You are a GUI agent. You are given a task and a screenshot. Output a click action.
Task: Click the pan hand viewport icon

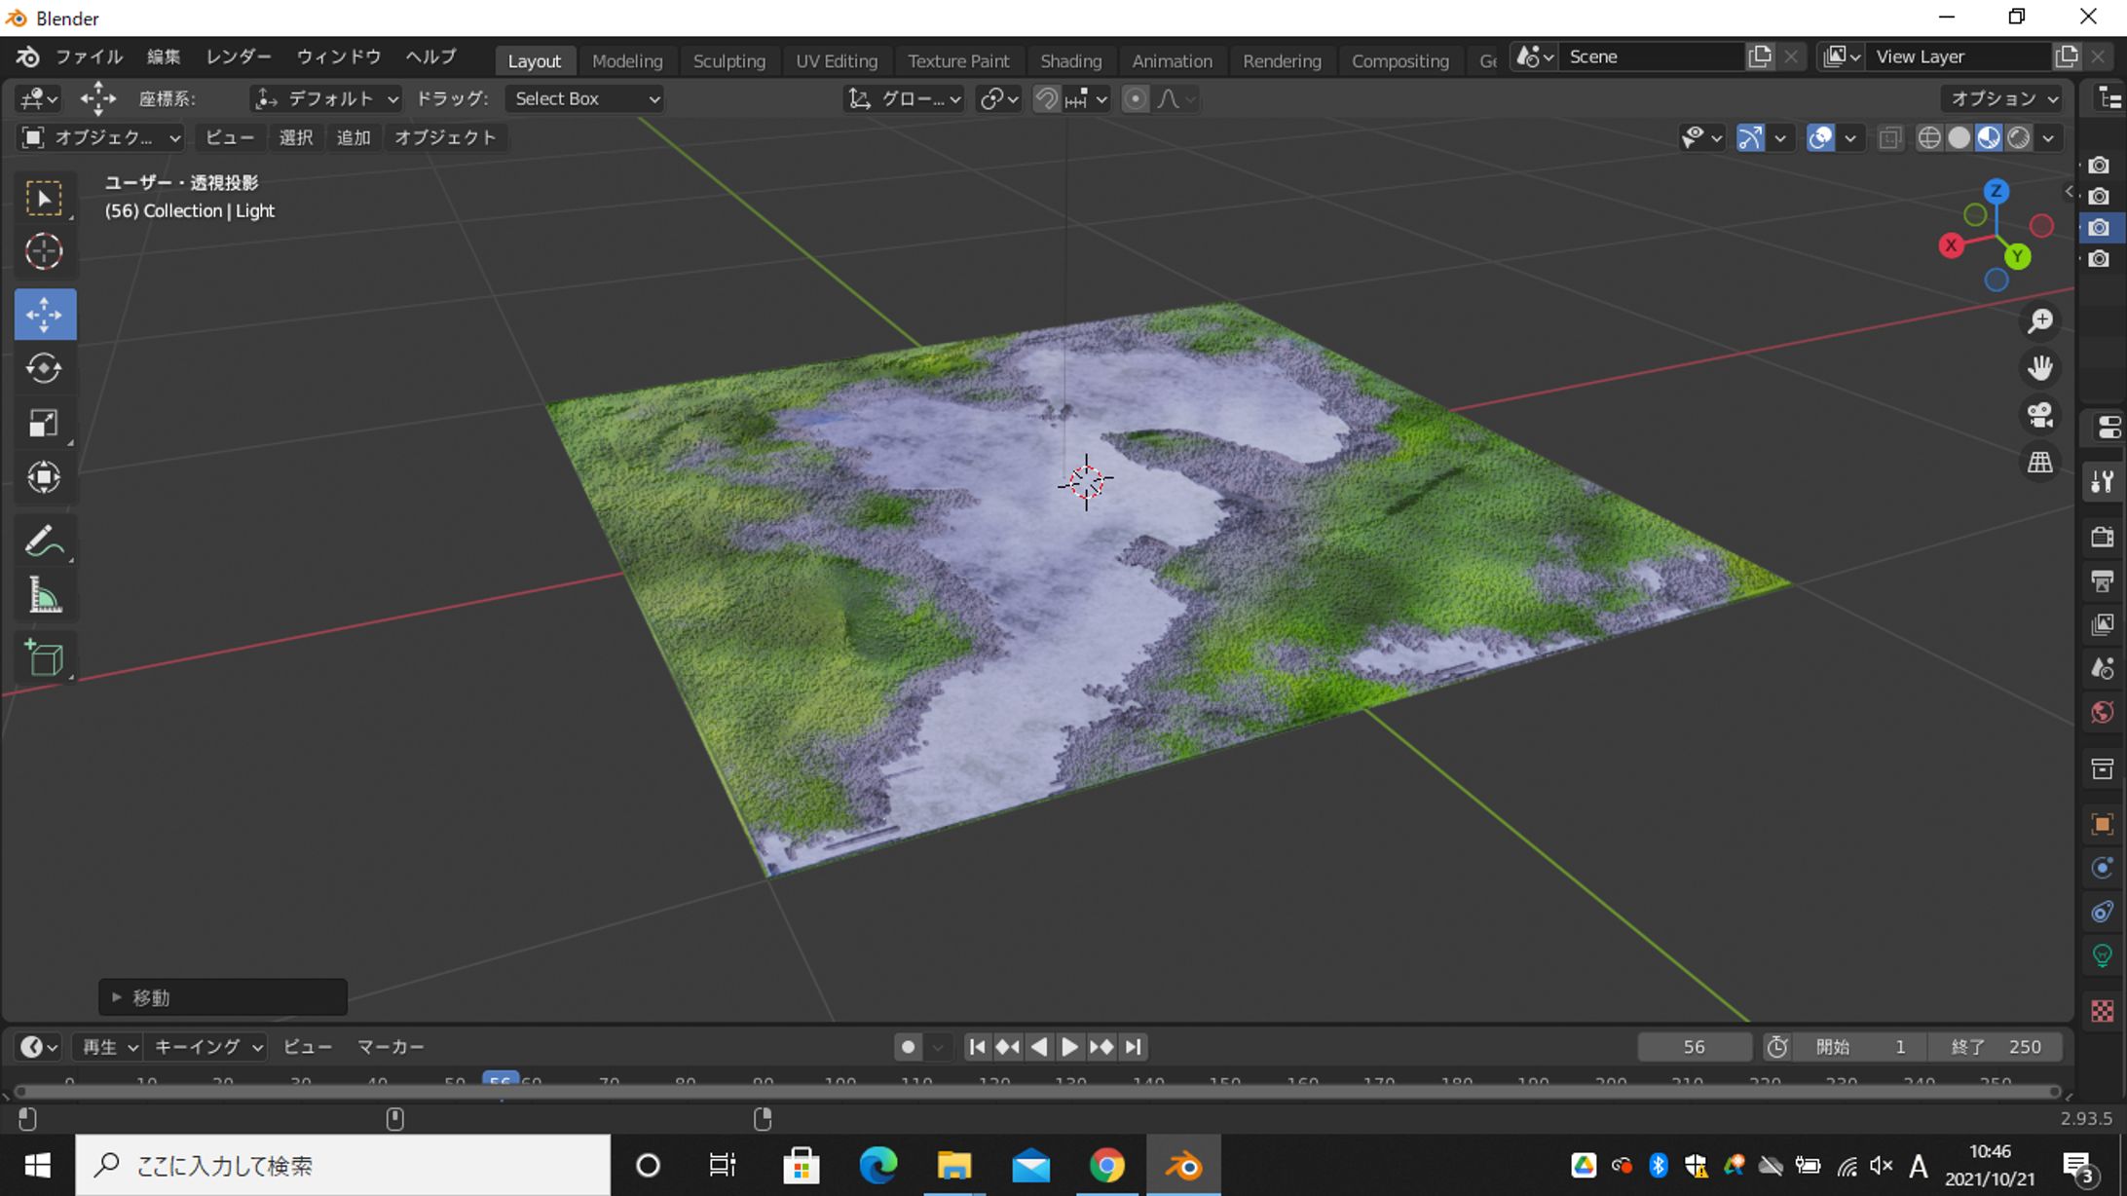[x=2040, y=368]
